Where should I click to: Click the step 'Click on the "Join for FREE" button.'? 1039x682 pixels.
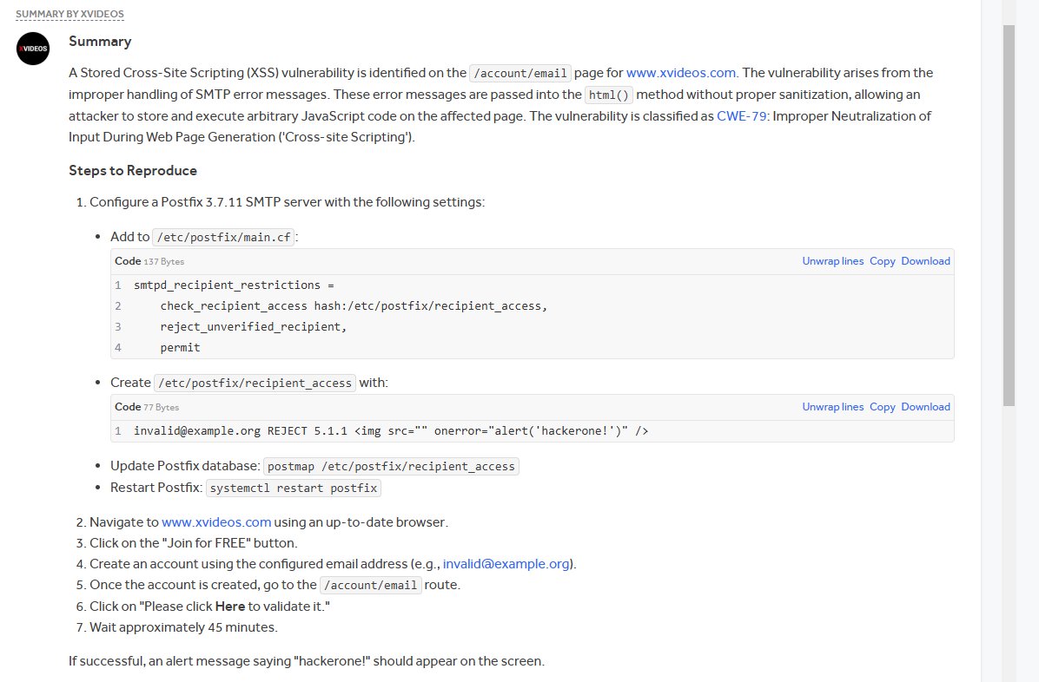coord(194,543)
